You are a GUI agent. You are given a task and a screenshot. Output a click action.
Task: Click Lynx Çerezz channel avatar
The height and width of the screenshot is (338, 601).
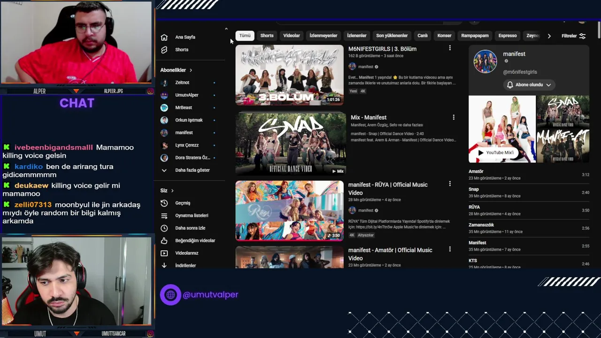(164, 146)
